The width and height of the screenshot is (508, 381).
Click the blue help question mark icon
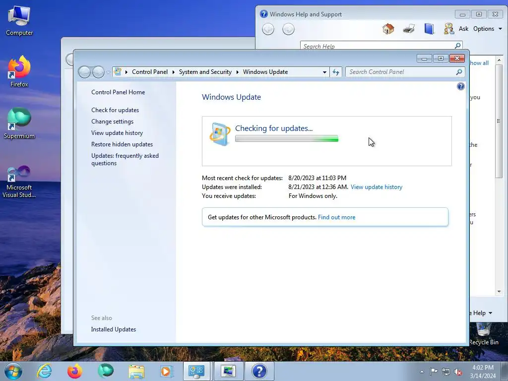point(460,86)
